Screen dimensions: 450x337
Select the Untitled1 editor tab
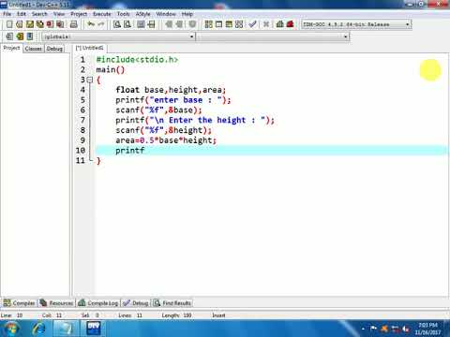coord(90,48)
